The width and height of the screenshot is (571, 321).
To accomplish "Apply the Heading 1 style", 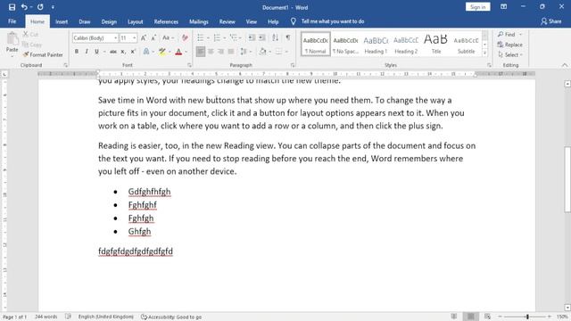I will (x=376, y=44).
